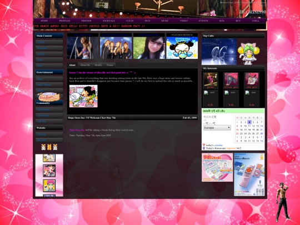
Task: Open the pink flip phone advertisement
Action: pos(249,174)
